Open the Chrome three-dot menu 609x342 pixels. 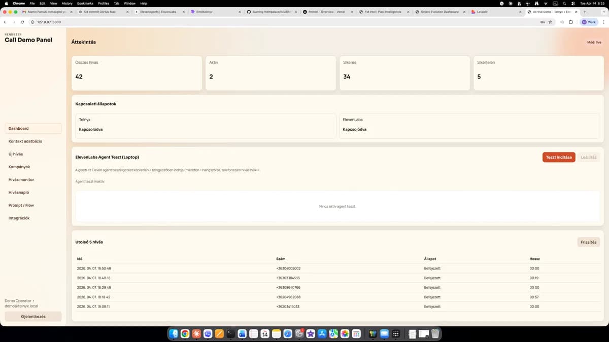coord(604,22)
